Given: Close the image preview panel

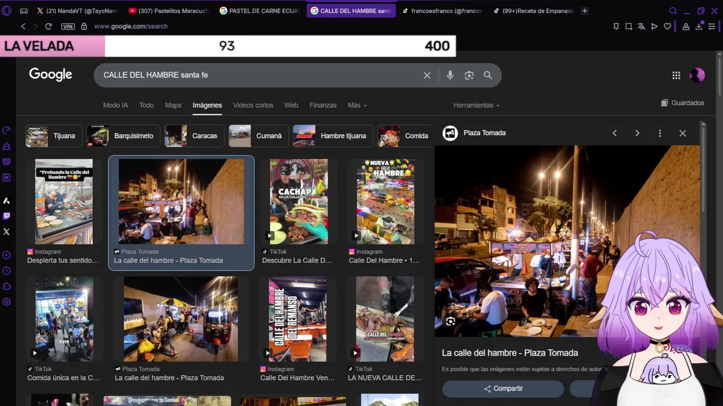Looking at the screenshot, I should pyautogui.click(x=682, y=133).
